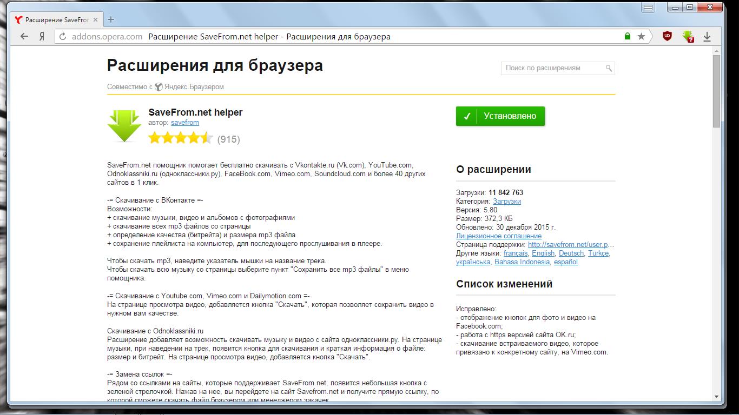Click the scrollbar up arrow
739x415 pixels.
pyautogui.click(x=716, y=50)
